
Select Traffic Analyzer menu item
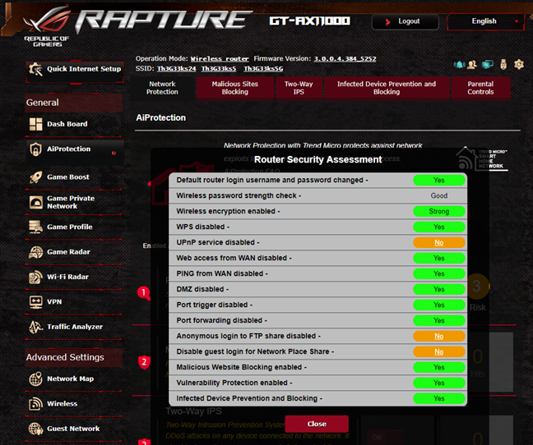pyautogui.click(x=74, y=327)
